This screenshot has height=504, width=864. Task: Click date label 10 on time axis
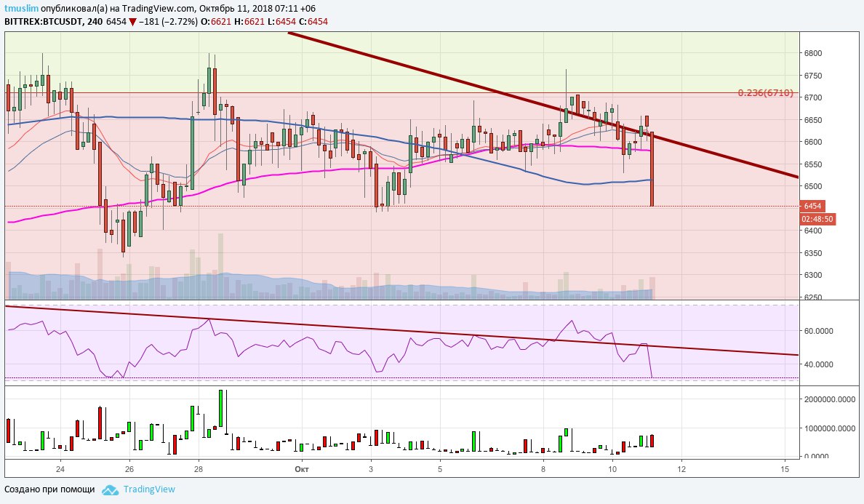point(612,469)
